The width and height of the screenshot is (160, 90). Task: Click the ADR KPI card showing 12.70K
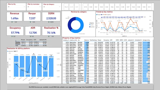[x=33, y=31]
